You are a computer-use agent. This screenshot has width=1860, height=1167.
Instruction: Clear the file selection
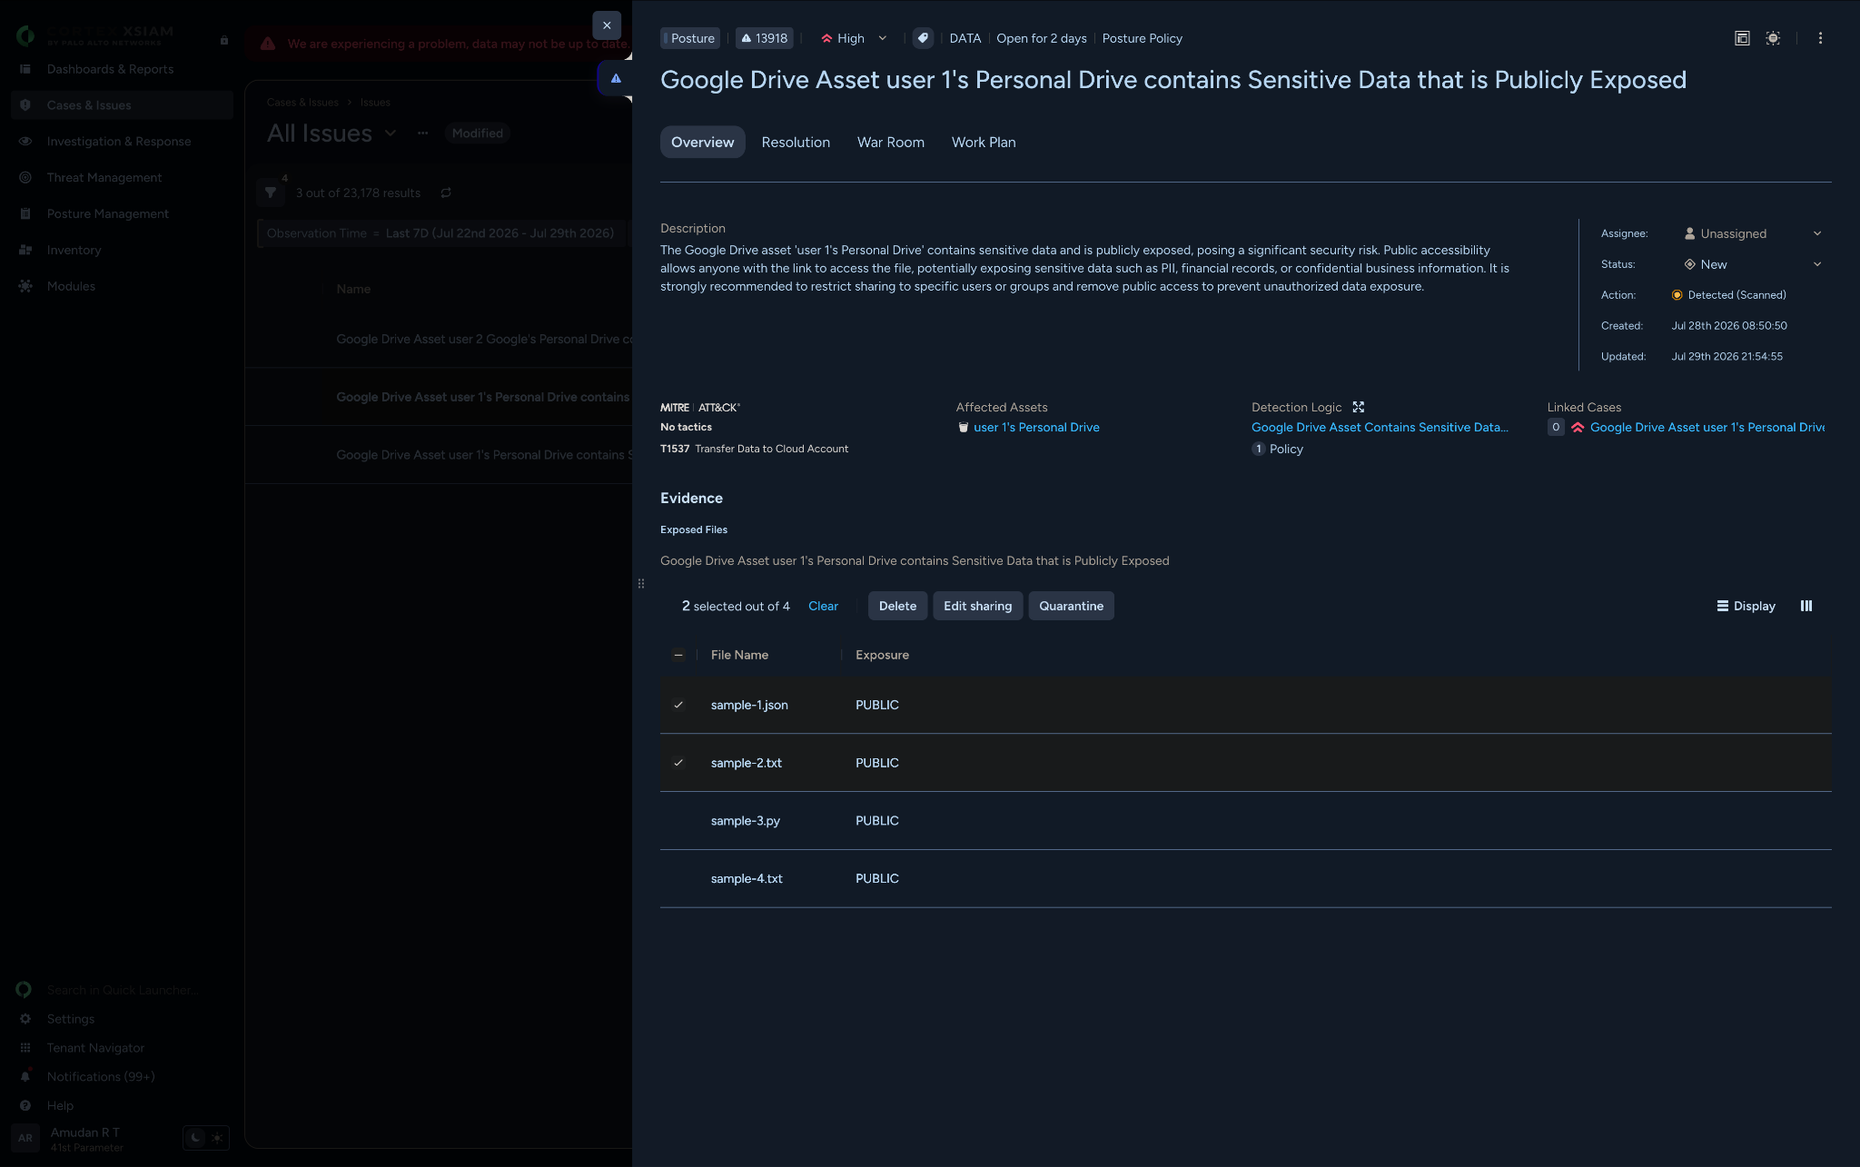(823, 606)
